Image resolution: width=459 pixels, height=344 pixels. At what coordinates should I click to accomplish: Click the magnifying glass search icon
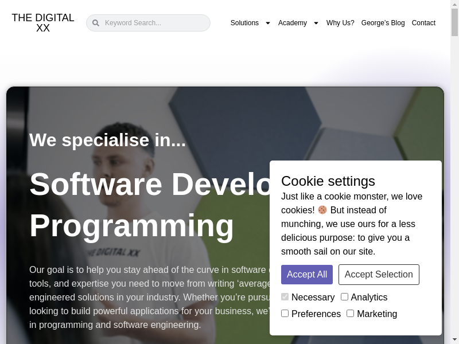pos(96,23)
